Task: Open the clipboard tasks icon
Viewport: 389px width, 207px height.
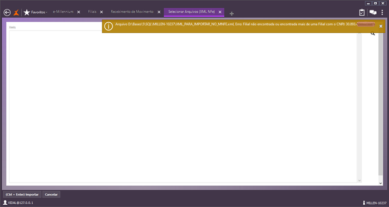Action: [x=362, y=13]
